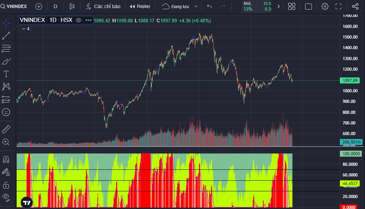Activate the zoom in tool
Screen dimensions: 365x209
(x=6, y=142)
